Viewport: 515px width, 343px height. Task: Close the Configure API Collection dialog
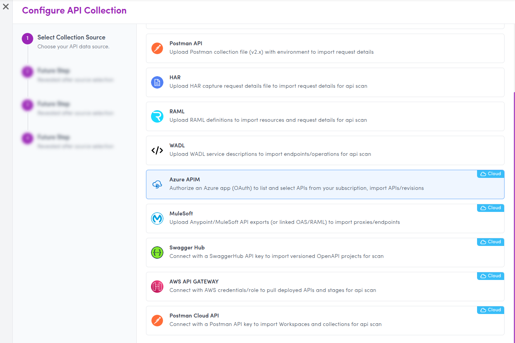tap(6, 7)
